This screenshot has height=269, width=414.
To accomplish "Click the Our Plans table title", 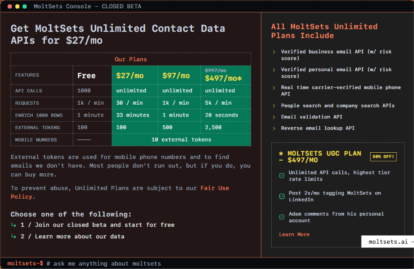I will tap(131, 59).
